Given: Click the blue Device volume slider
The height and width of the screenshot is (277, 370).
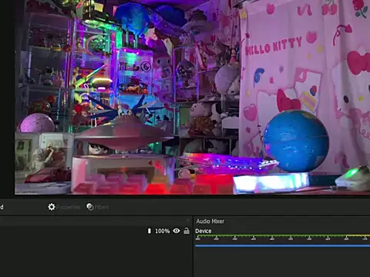Looking at the screenshot, I should [x=282, y=245].
